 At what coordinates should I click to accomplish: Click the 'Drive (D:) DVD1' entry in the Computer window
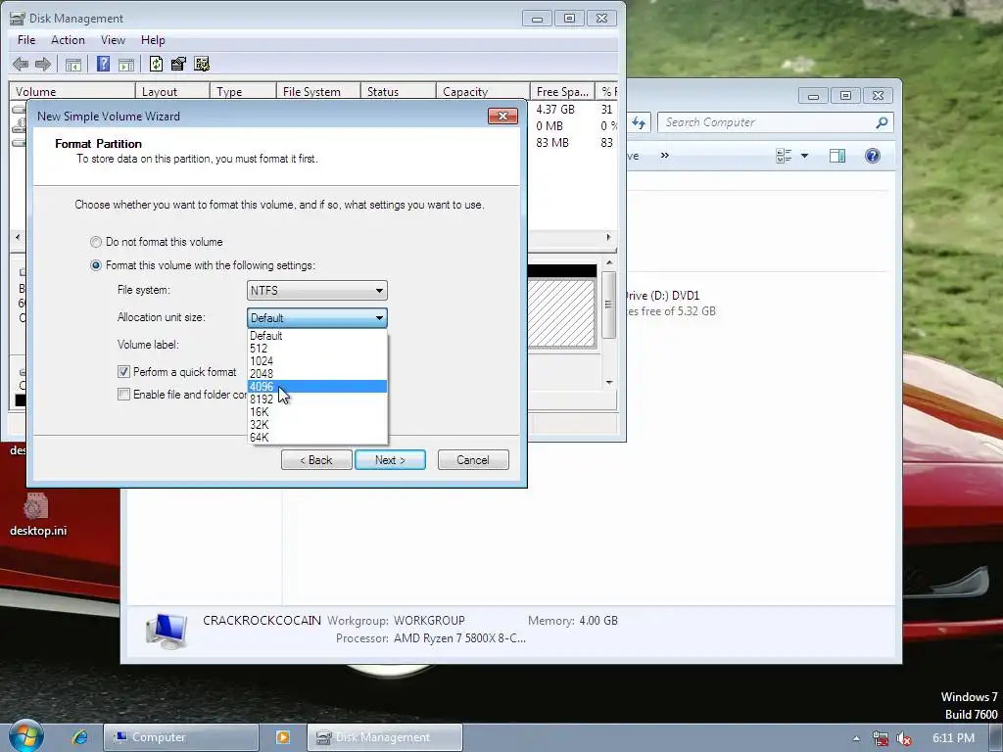pyautogui.click(x=661, y=296)
